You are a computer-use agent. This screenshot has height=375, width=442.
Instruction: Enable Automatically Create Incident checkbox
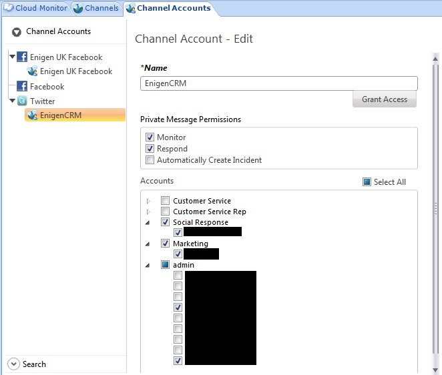click(150, 160)
